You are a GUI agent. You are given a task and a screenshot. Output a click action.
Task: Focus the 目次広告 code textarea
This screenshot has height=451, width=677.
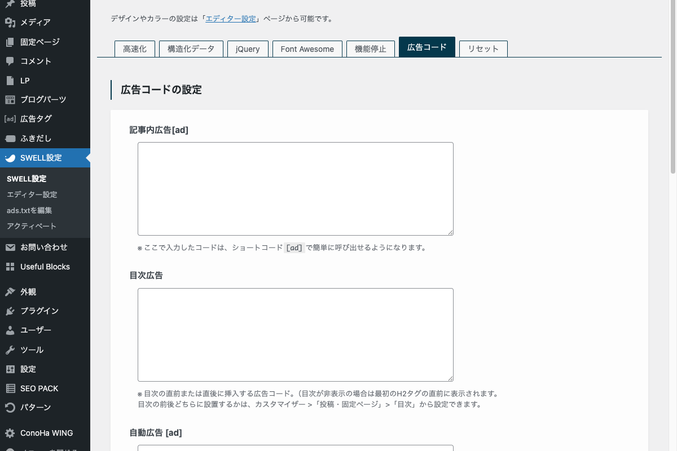(x=296, y=335)
